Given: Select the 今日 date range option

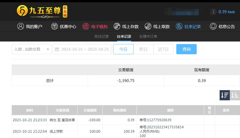Looking at the screenshot, I should (123, 49).
